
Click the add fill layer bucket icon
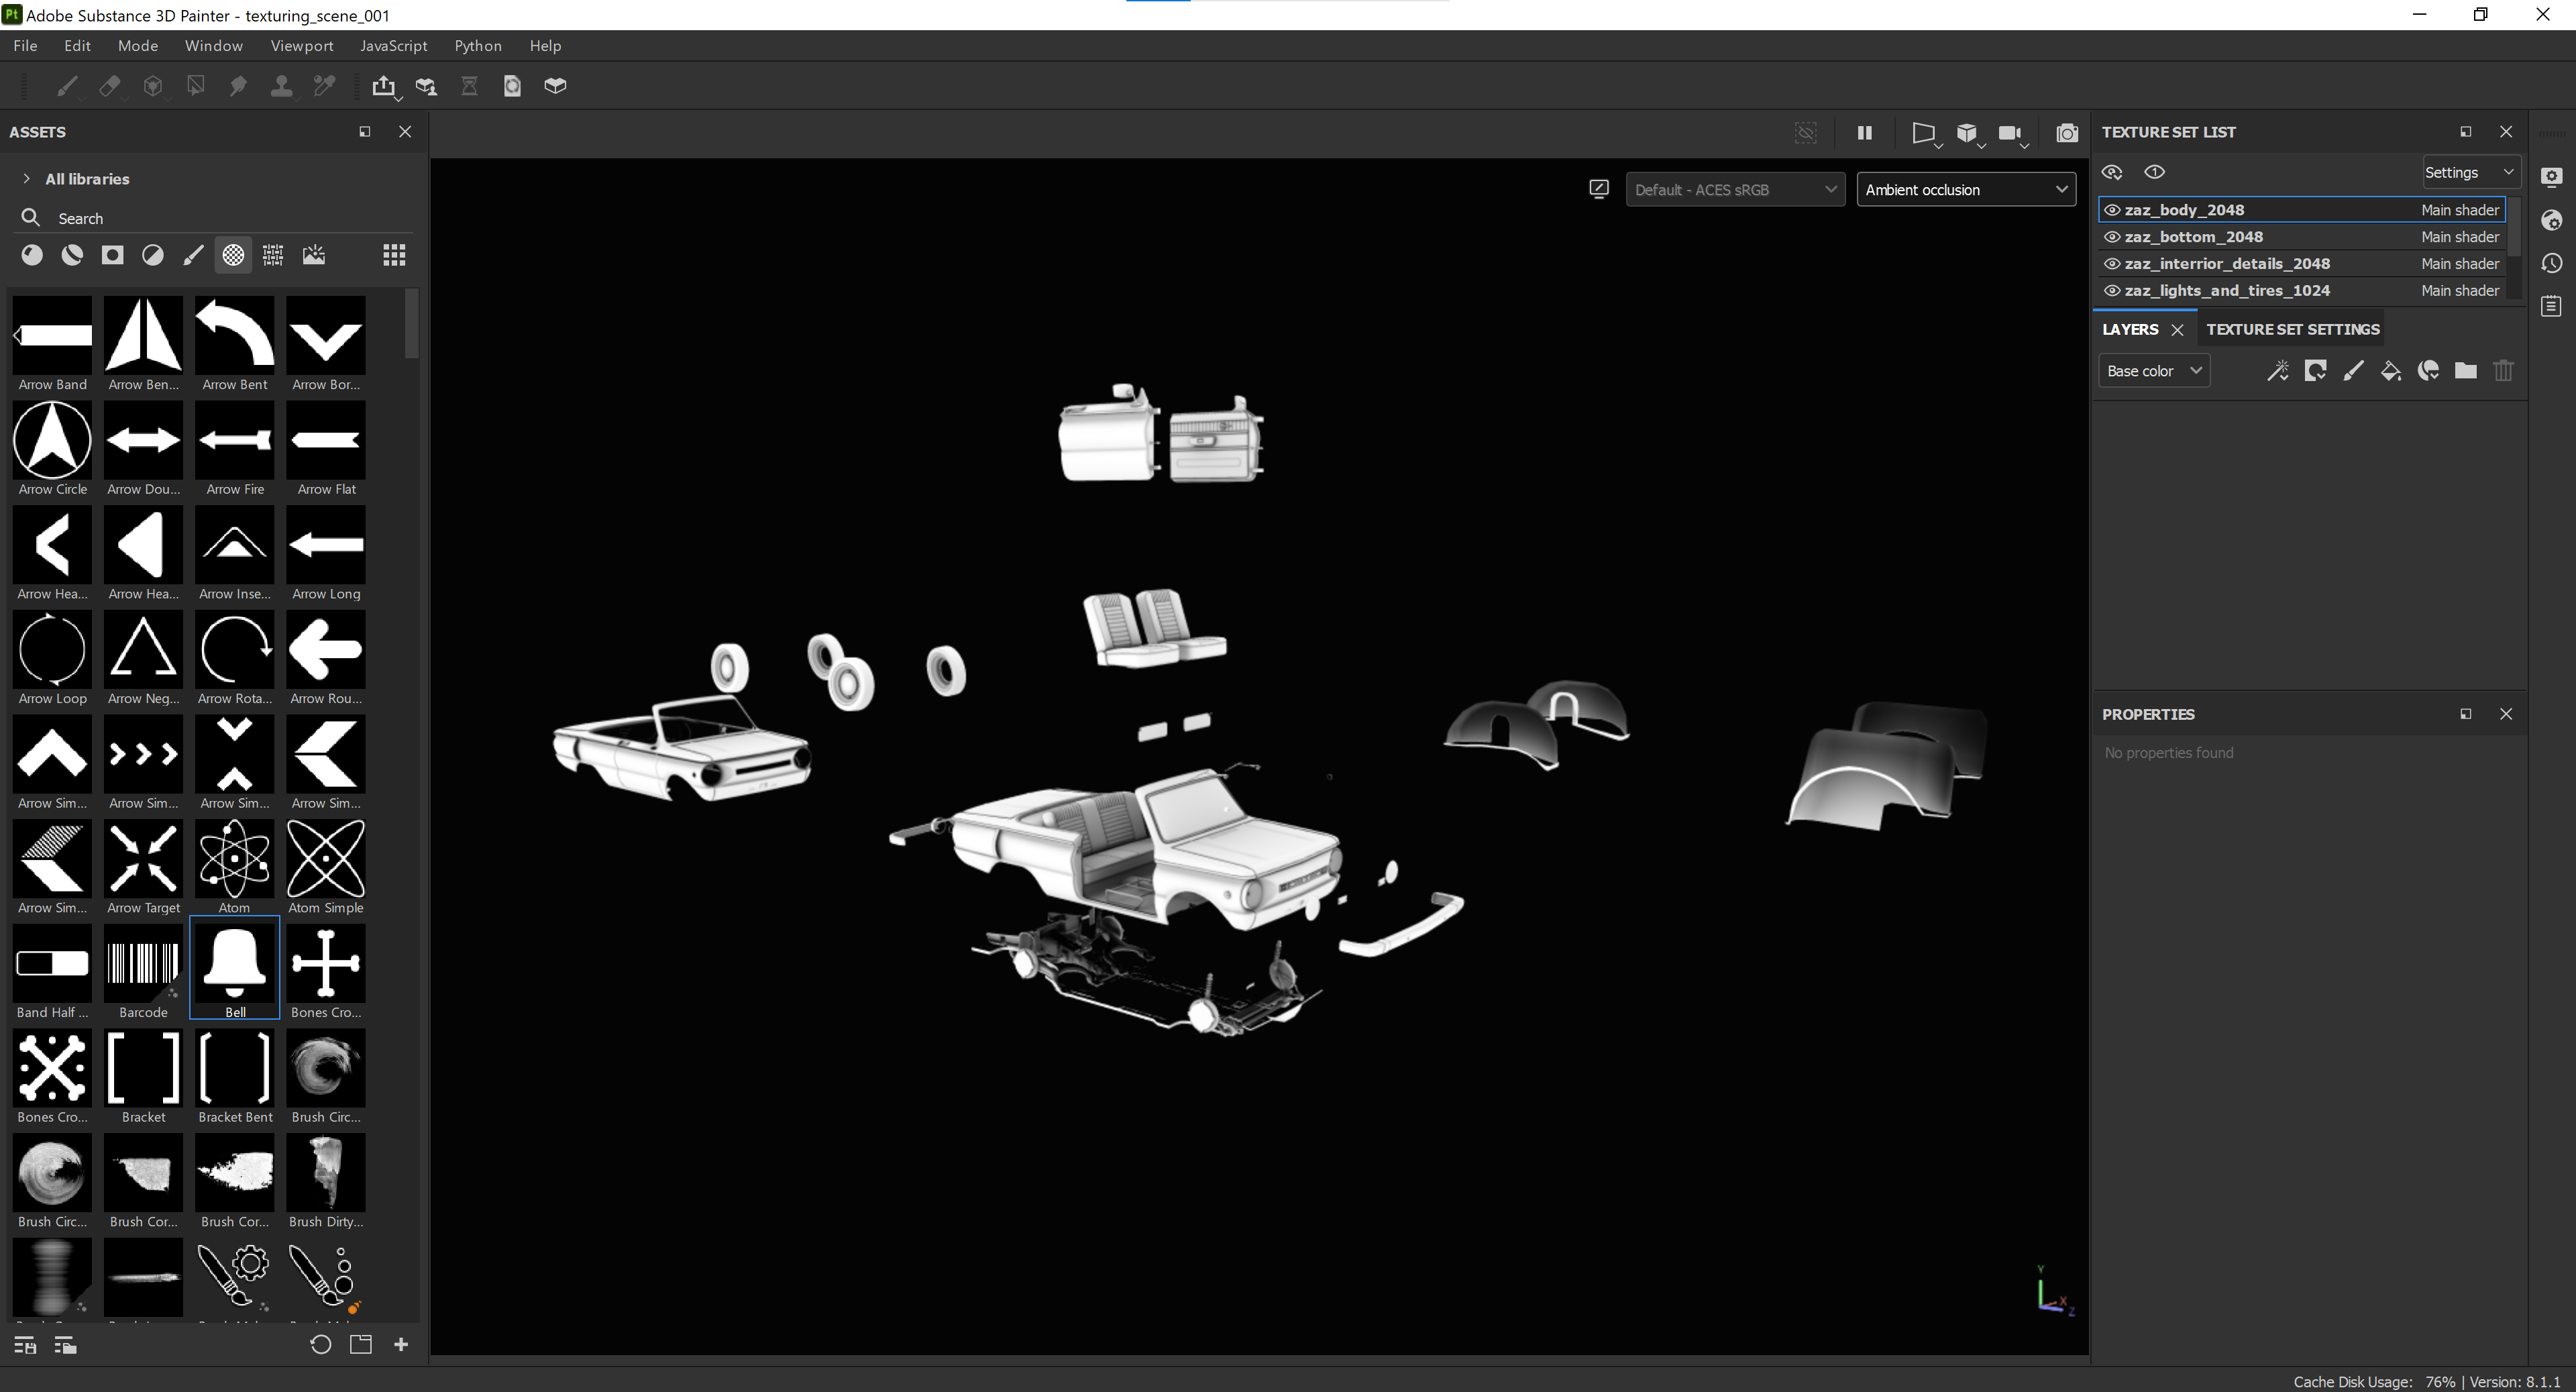(x=2390, y=371)
